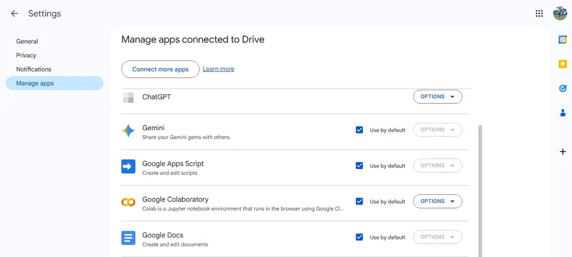The image size is (572, 257).
Task: Select the Notifications settings section
Action: point(54,69)
